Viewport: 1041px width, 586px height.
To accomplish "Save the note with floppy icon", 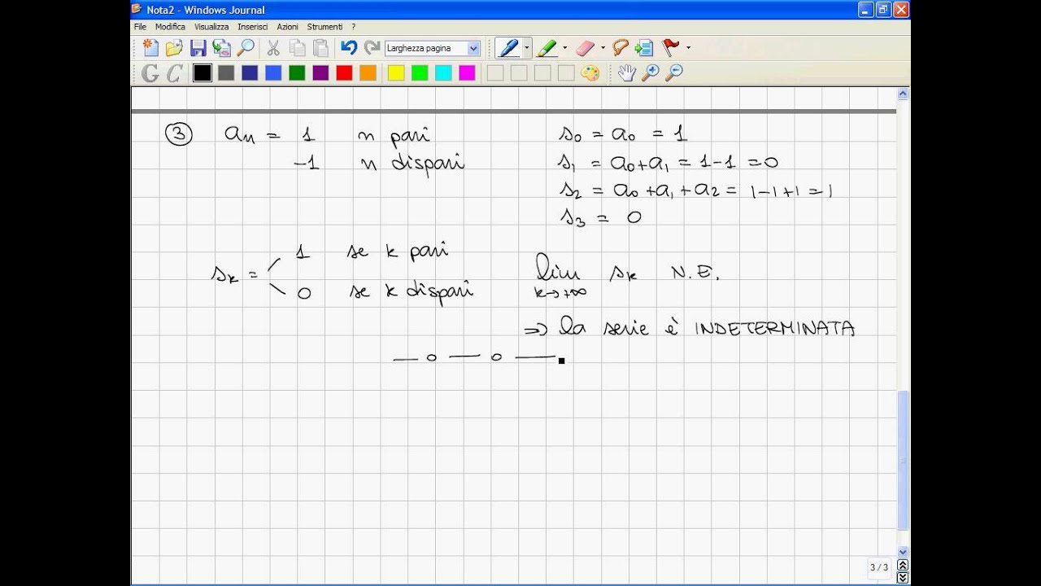I will (198, 48).
